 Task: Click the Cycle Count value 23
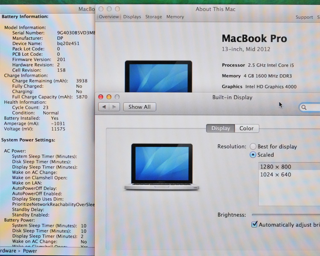[46, 108]
